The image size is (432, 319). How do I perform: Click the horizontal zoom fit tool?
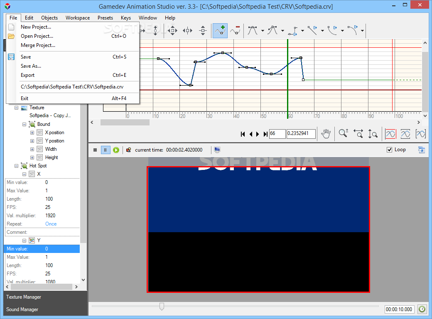pyautogui.click(x=358, y=134)
